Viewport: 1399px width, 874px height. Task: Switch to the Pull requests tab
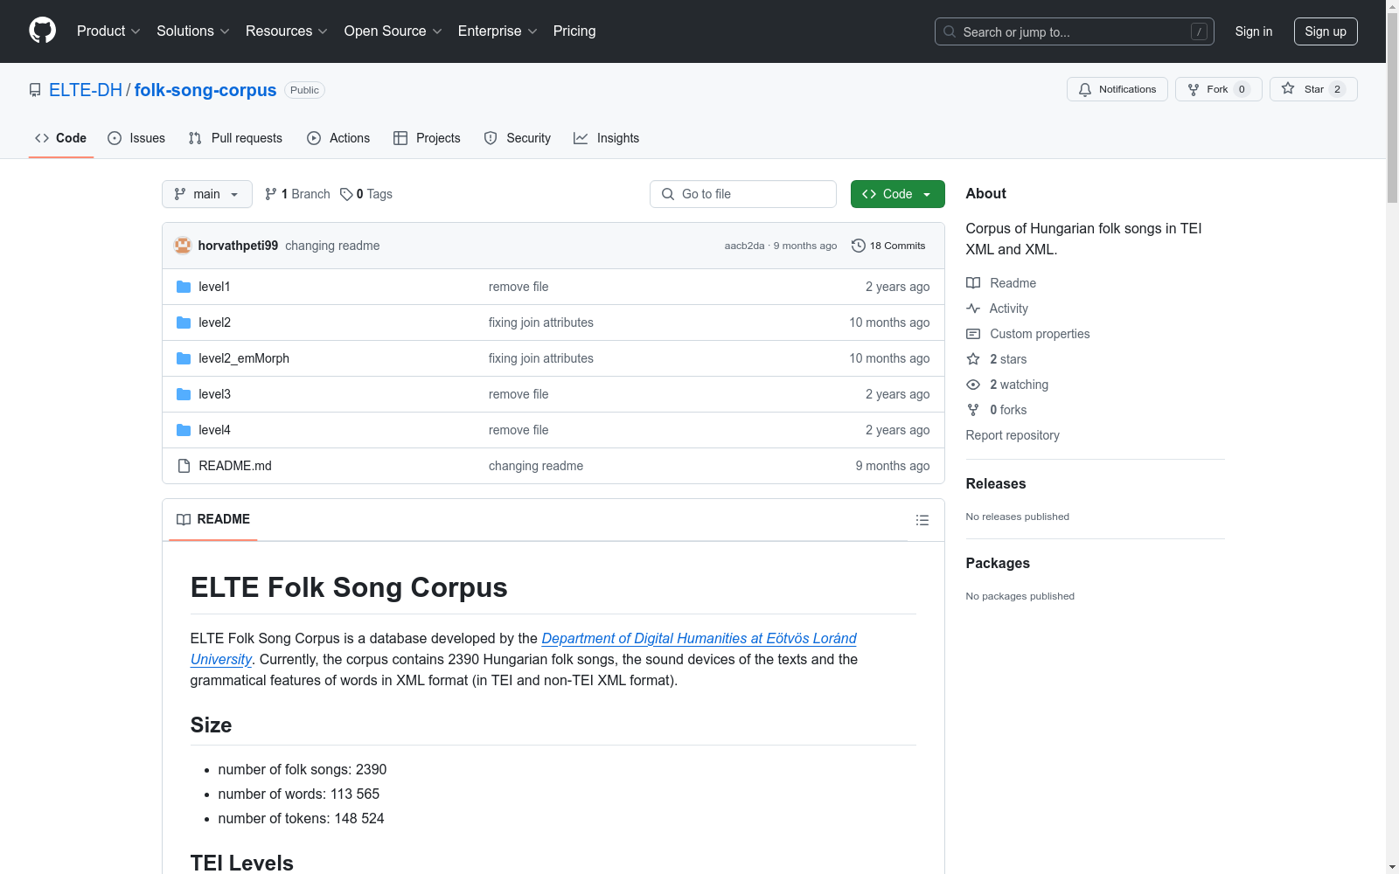235,138
